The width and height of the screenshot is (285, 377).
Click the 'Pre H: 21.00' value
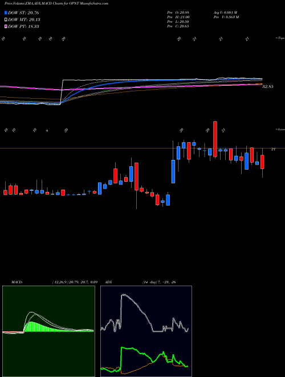pyautogui.click(x=178, y=17)
